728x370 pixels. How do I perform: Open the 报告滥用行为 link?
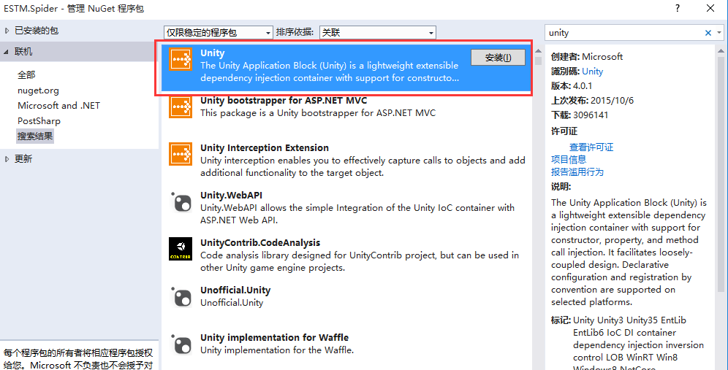coord(577,172)
